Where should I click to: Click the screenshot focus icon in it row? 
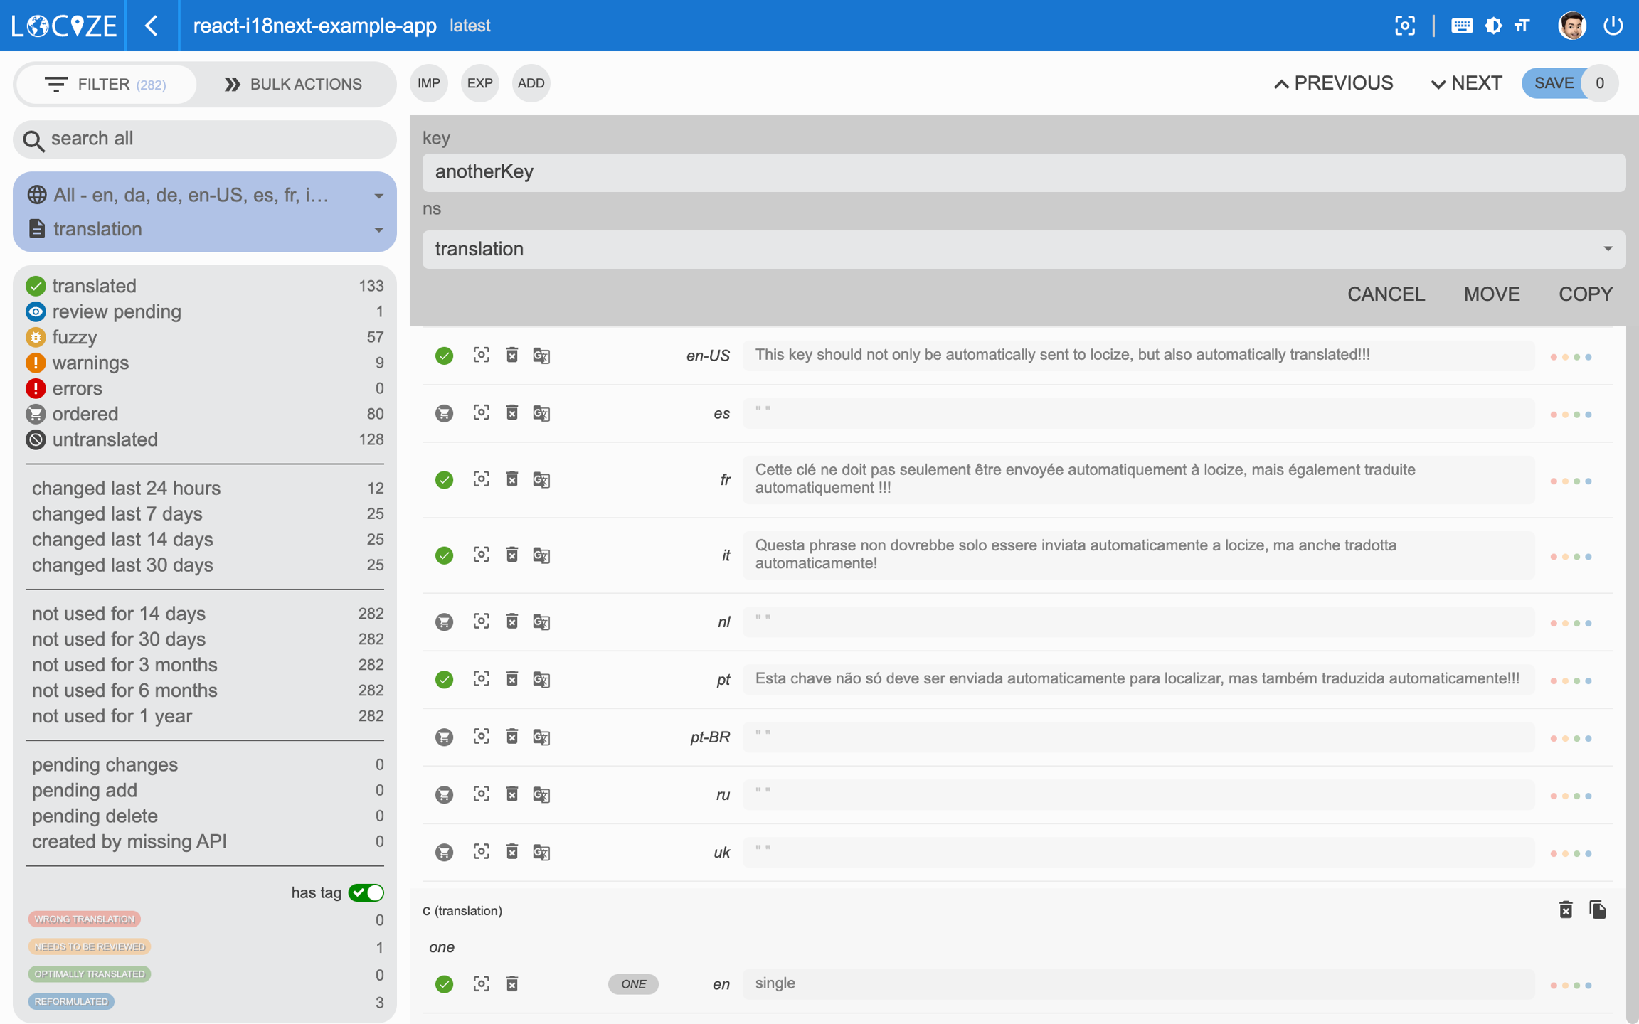(482, 555)
